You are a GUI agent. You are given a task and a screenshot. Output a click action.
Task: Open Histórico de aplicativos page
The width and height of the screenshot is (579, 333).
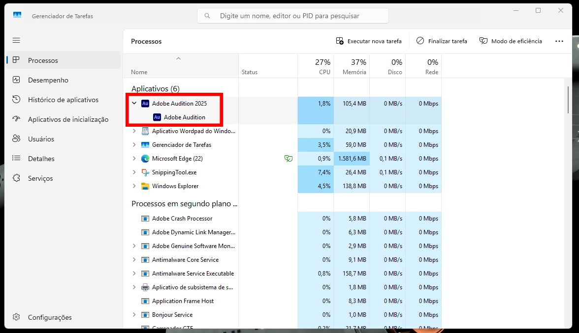pyautogui.click(x=64, y=99)
